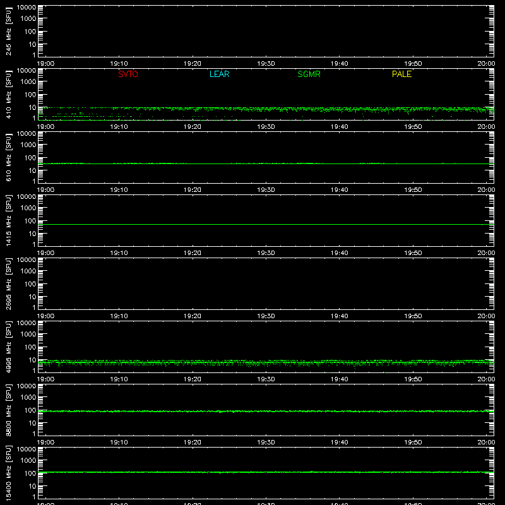Image resolution: width=505 pixels, height=505 pixels.
Task: Select the 8800 MHz [SFU] axis title
Action: click(x=8, y=410)
